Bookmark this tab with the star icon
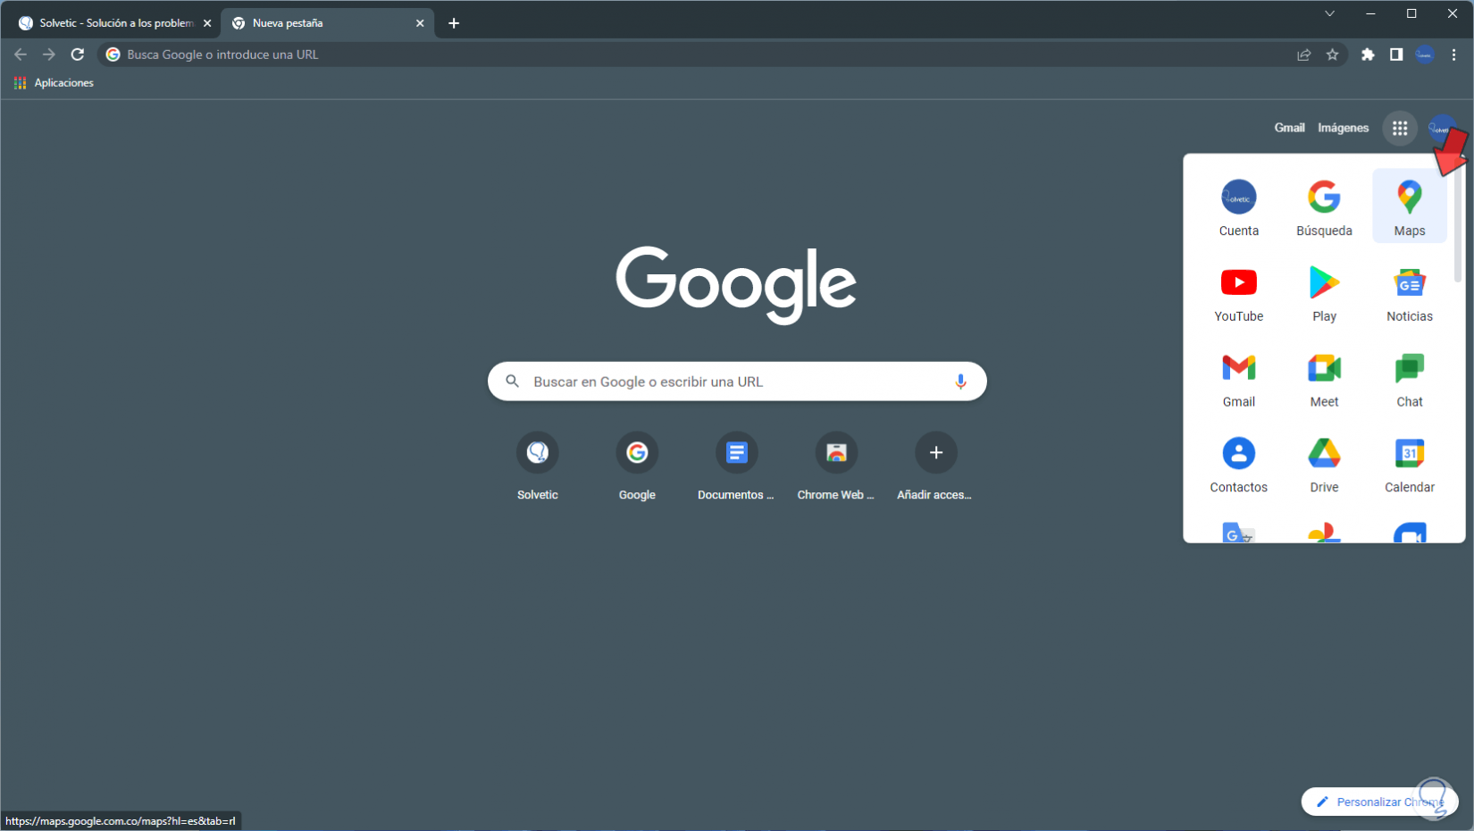Viewport: 1474px width, 831px height. point(1332,55)
